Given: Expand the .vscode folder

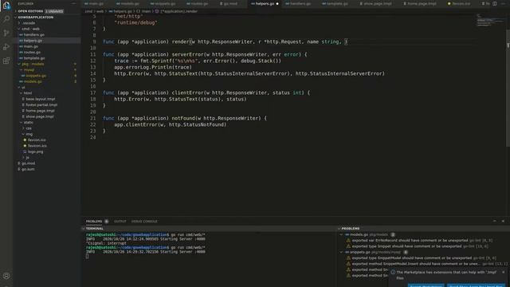Looking at the screenshot, I should coord(19,23).
